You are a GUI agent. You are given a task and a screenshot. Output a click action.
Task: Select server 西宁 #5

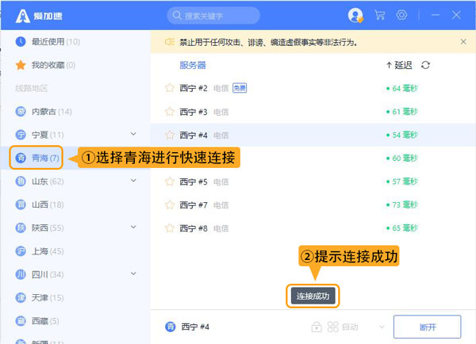(313, 182)
